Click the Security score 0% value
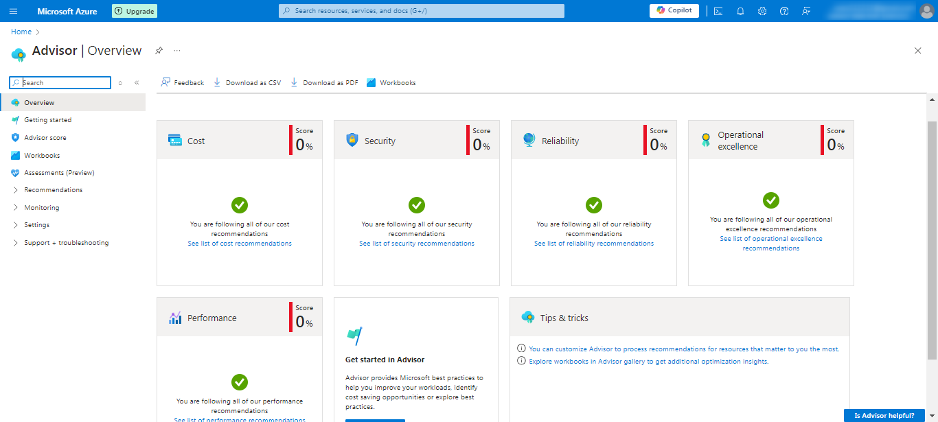The image size is (938, 422). coord(481,145)
